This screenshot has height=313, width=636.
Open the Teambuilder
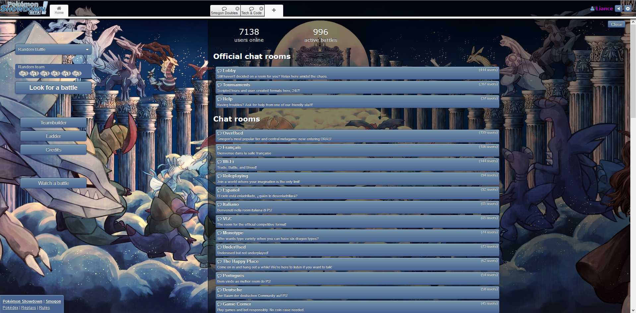pyautogui.click(x=53, y=123)
